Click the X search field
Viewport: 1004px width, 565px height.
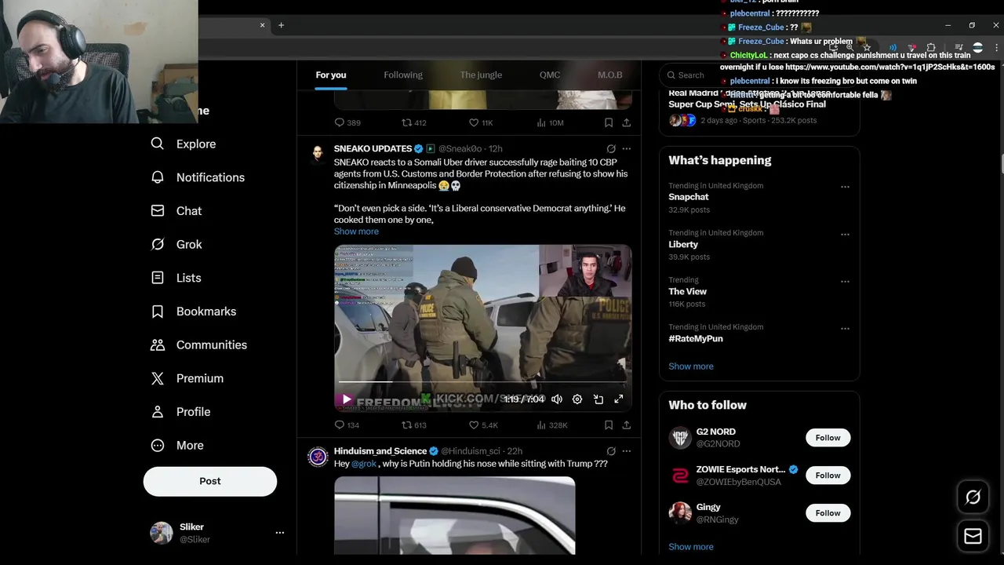tap(759, 75)
